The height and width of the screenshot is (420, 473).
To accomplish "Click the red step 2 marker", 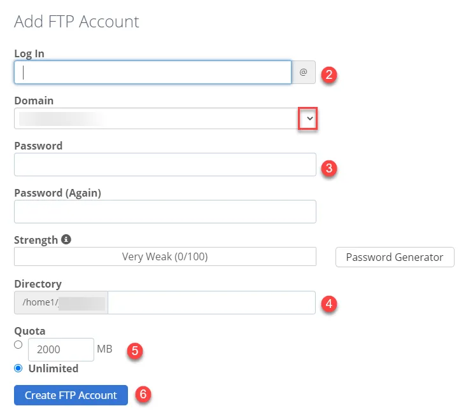I will click(x=328, y=74).
